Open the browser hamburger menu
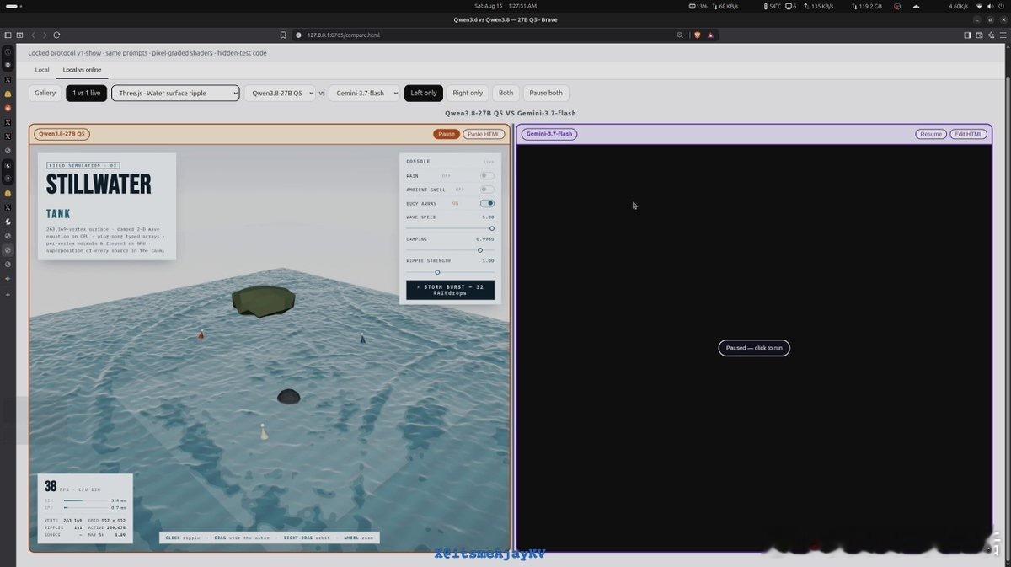 [1002, 35]
